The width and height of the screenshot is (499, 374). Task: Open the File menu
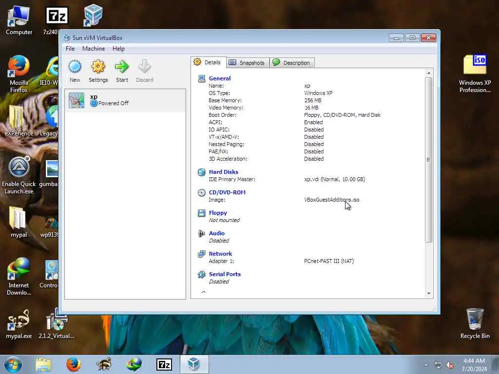coord(70,49)
